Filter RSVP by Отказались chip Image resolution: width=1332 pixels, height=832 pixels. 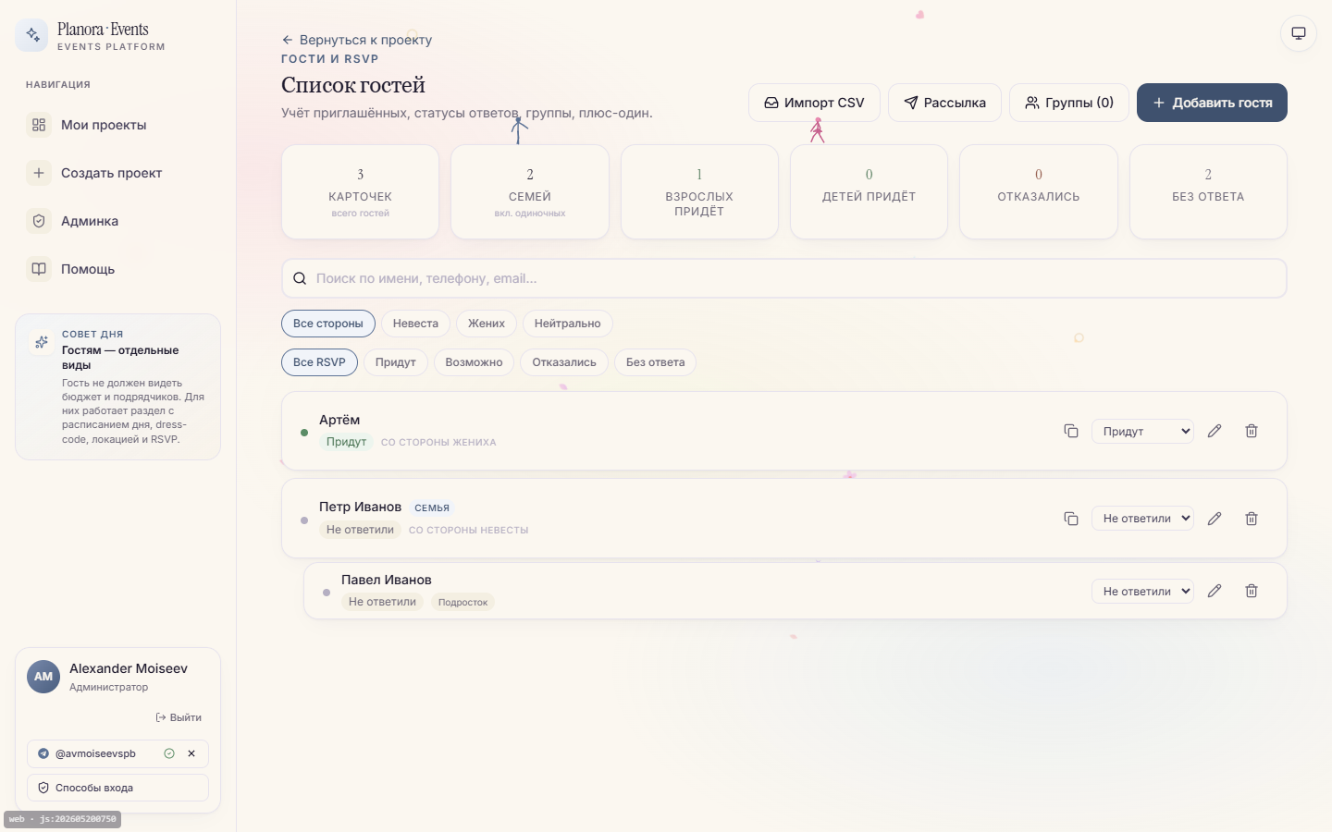click(x=564, y=362)
